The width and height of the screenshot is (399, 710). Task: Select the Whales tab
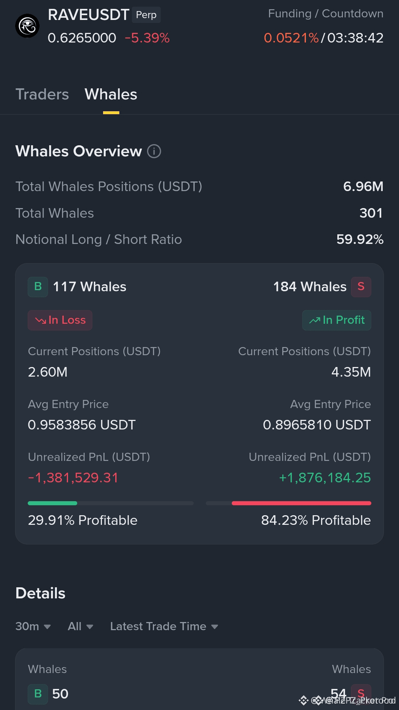pyautogui.click(x=111, y=95)
